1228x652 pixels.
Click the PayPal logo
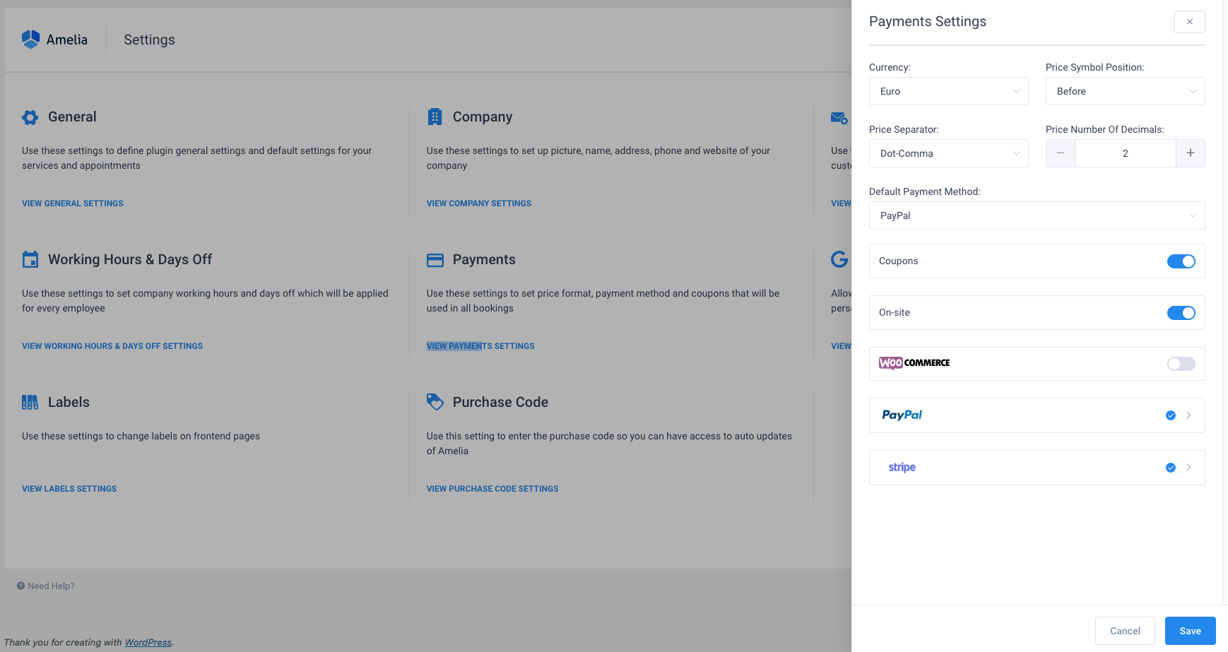point(902,415)
